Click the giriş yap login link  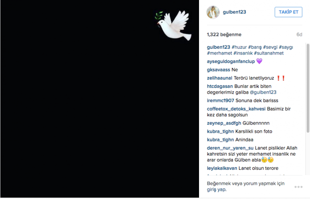(217, 189)
